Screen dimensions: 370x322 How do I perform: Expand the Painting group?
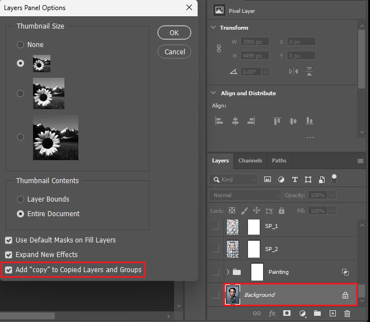(x=227, y=272)
